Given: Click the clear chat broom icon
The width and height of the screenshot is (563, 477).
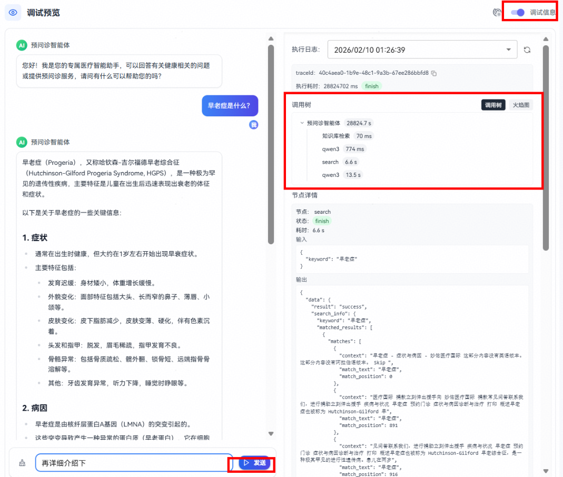Looking at the screenshot, I should click(22, 463).
